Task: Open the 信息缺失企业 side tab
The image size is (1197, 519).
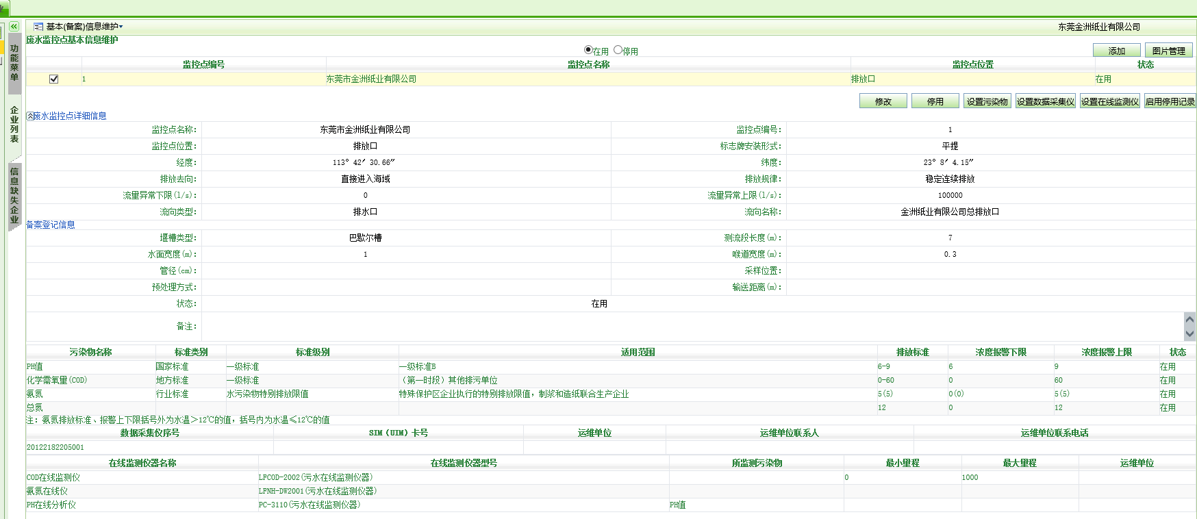Action: point(14,195)
